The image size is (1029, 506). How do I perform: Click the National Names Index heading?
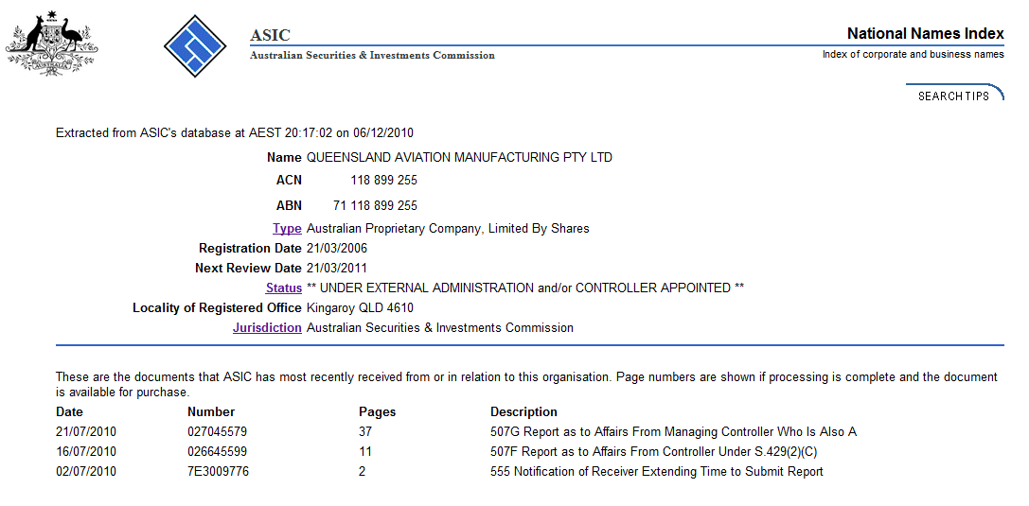coord(925,33)
